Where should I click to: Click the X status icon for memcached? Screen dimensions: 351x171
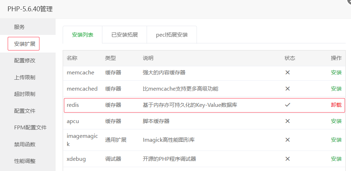(x=288, y=88)
